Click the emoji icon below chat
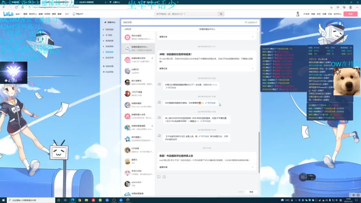The image size is (361, 203). (x=164, y=177)
